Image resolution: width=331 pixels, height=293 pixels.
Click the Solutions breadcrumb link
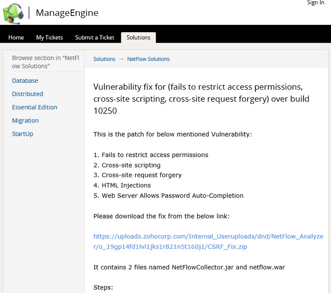click(x=104, y=59)
